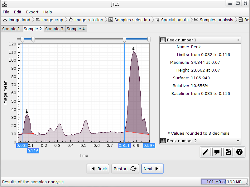Image resolution: width=250 pixels, height=187 pixels.
Task: Click the 0.811 limit label on axis
Action: 124,146
